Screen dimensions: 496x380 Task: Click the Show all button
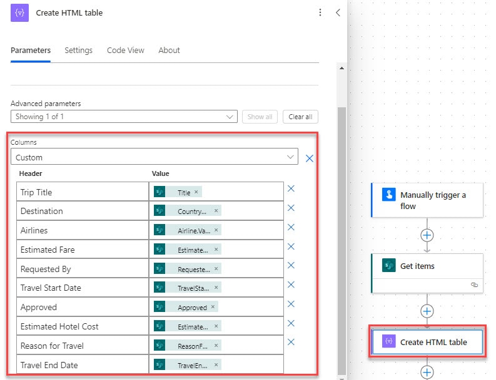pyautogui.click(x=260, y=117)
